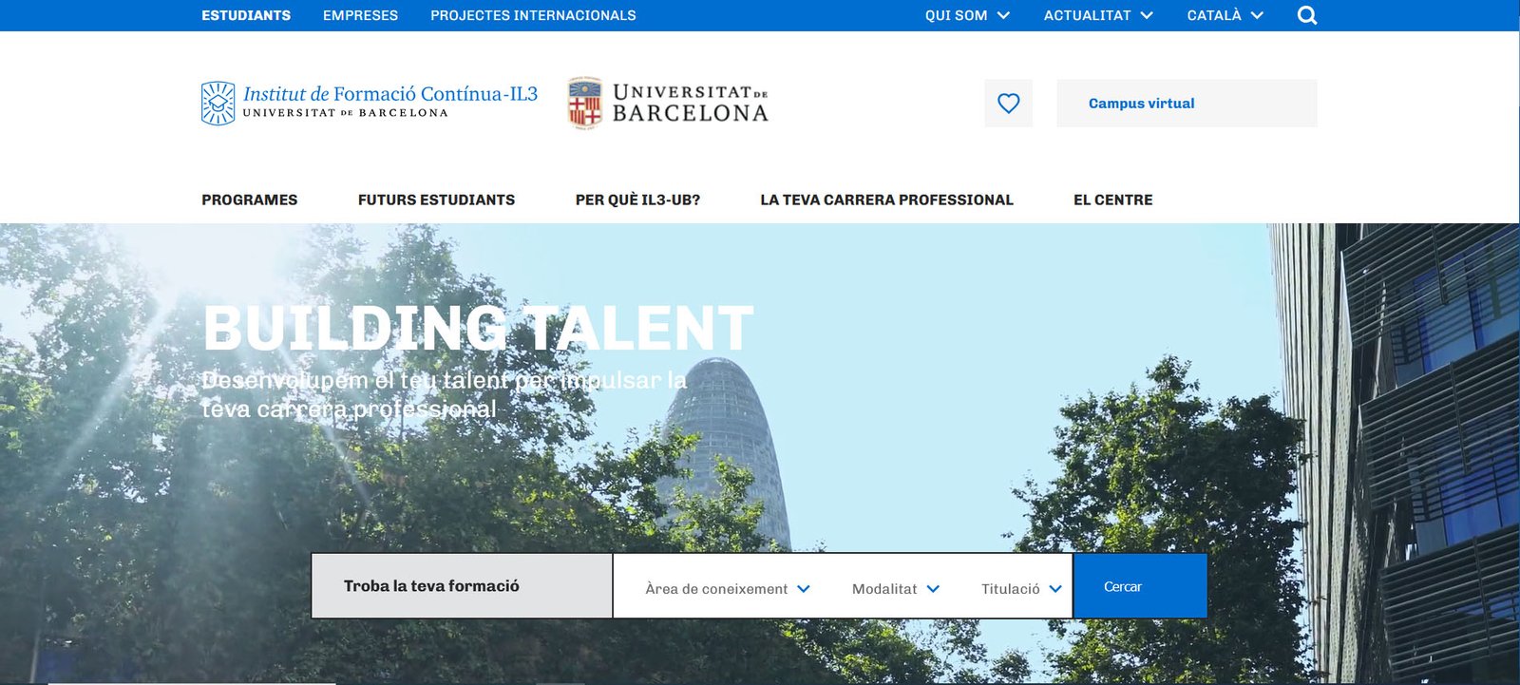Image resolution: width=1520 pixels, height=685 pixels.
Task: Click the Campus virtual button
Action: (1187, 104)
